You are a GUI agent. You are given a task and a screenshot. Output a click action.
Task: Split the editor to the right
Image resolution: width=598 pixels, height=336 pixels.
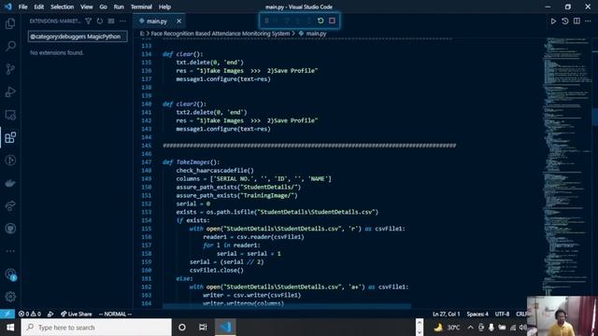coord(577,21)
